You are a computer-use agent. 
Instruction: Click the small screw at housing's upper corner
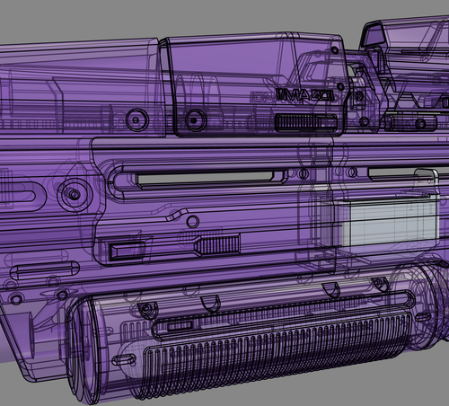[334, 50]
